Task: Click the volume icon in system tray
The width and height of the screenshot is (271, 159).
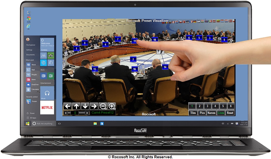Action: (223, 124)
